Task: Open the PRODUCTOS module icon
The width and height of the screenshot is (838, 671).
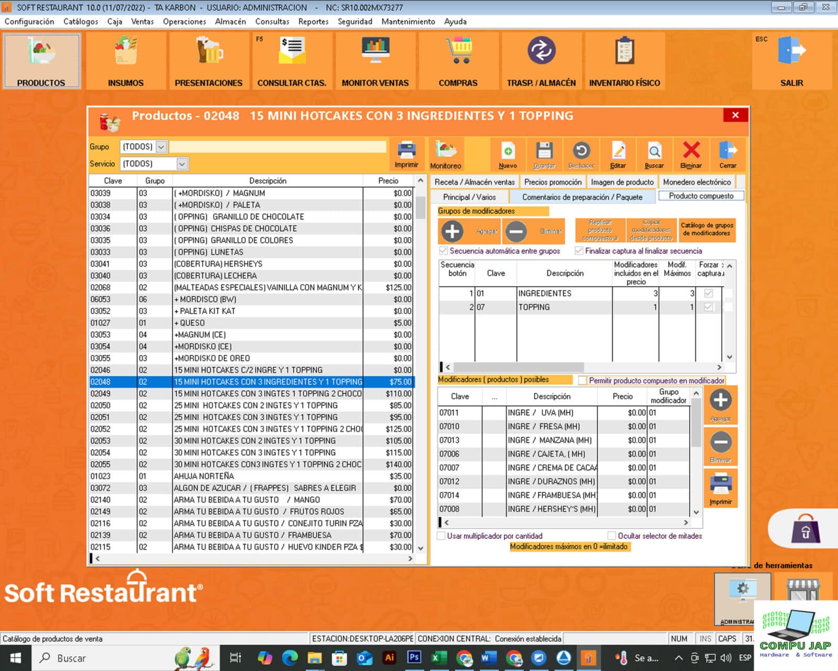Action: pyautogui.click(x=41, y=60)
